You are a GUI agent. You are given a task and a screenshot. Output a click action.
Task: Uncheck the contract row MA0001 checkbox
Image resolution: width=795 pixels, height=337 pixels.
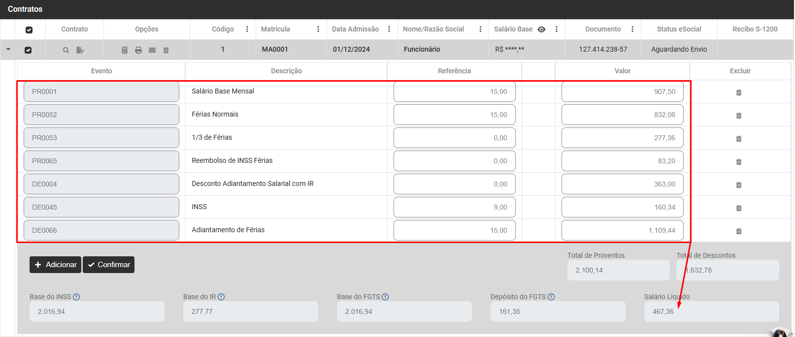(x=28, y=50)
